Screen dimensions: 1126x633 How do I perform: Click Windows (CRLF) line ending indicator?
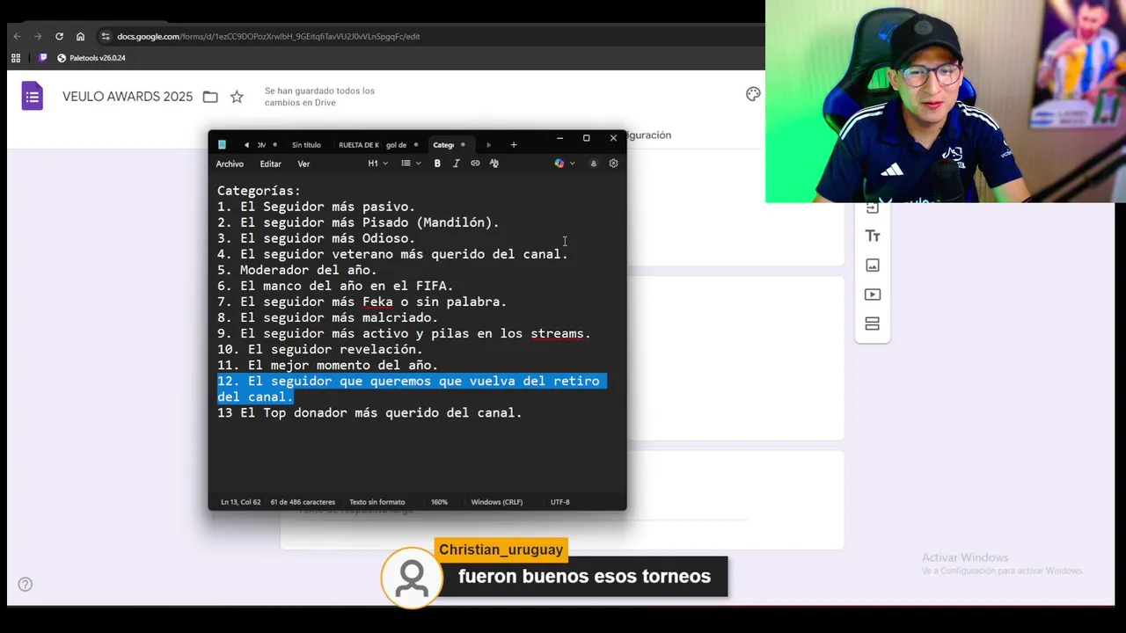(496, 502)
